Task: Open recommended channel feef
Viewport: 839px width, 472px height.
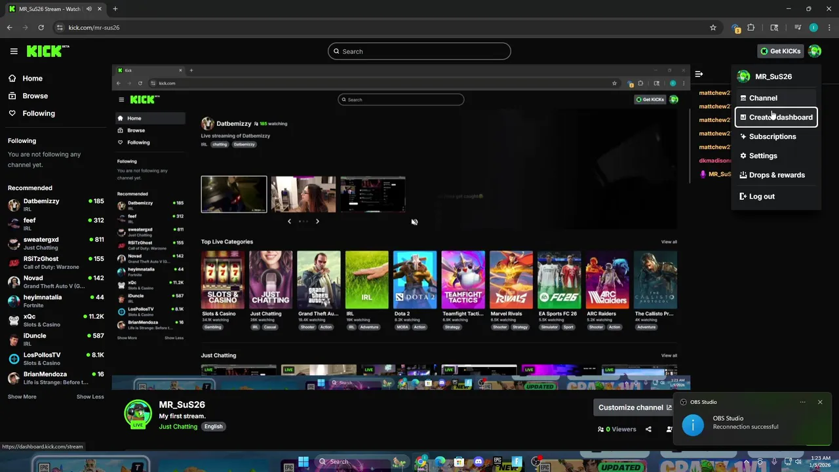Action: click(56, 224)
